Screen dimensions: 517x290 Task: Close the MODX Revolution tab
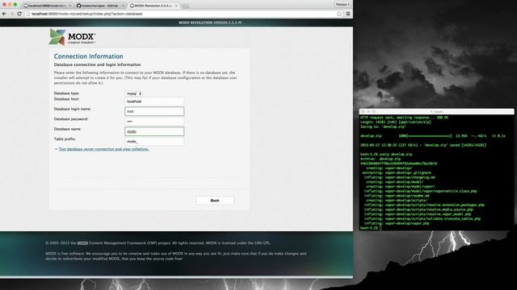pos(176,6)
